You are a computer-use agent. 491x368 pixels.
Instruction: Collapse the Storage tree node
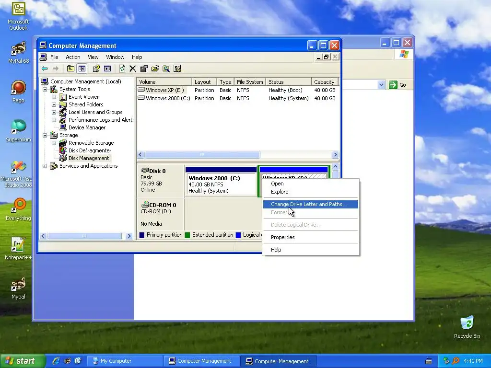[x=45, y=135]
